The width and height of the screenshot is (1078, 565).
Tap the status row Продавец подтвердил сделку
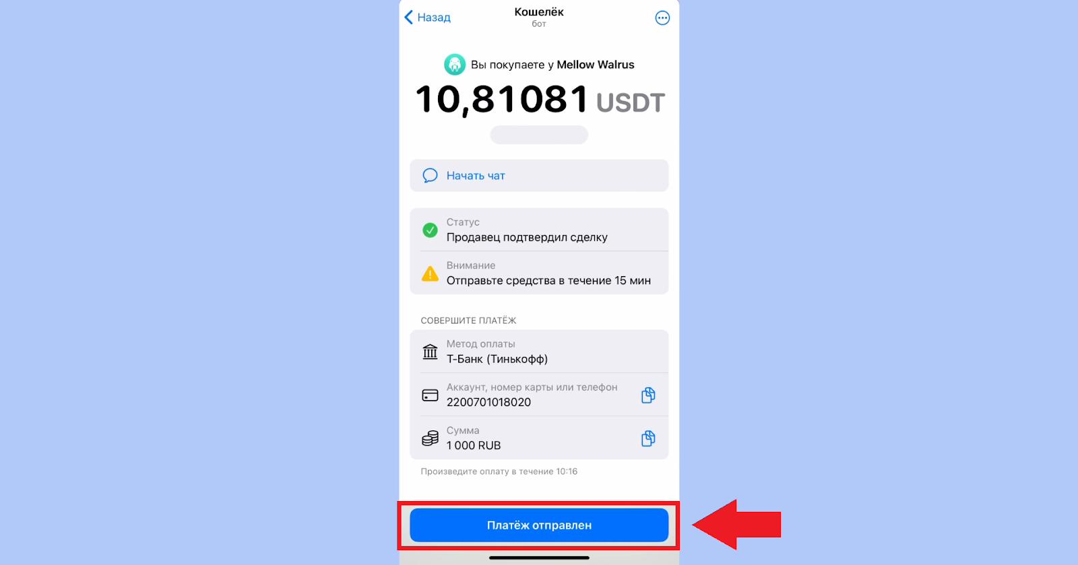pos(539,230)
